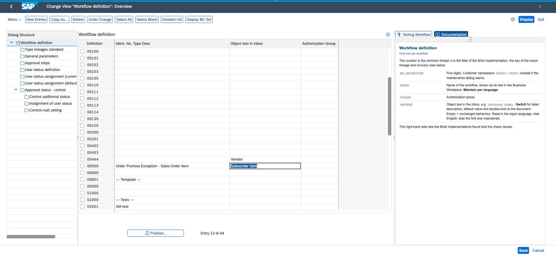Collapse the Workflow definition tree node
The width and height of the screenshot is (556, 255).
[12, 42]
